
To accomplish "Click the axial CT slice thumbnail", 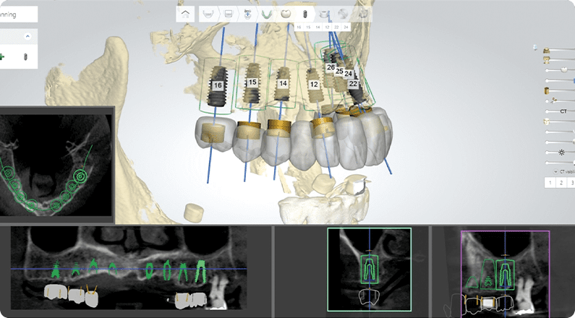I will coord(56,163).
